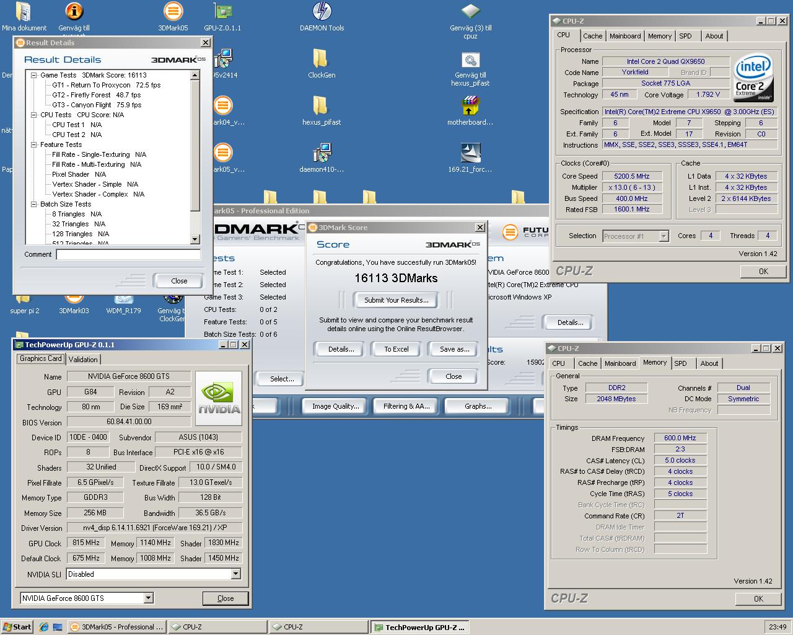This screenshot has height=635, width=793.
Task: Click the Save as button
Action: pos(454,349)
